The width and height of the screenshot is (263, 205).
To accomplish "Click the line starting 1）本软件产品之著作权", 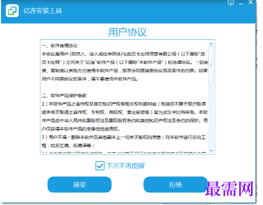I will point(124,104).
